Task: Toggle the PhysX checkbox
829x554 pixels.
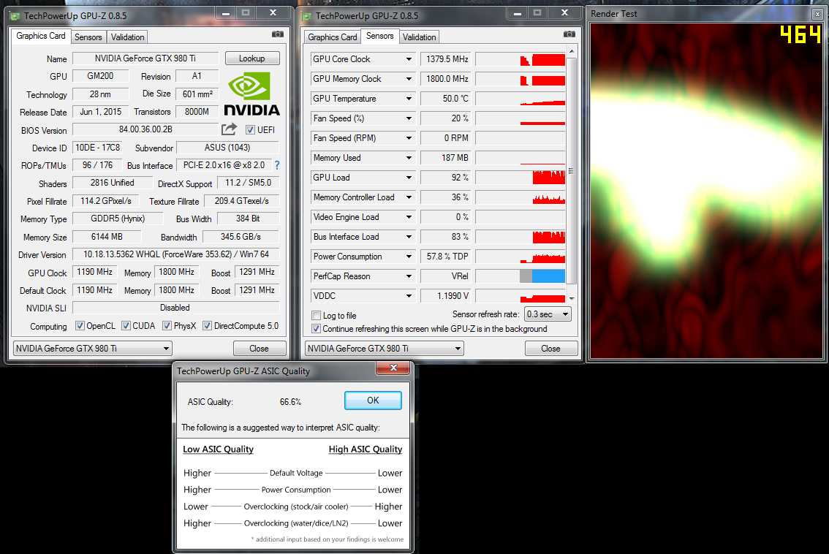Action: pos(167,326)
